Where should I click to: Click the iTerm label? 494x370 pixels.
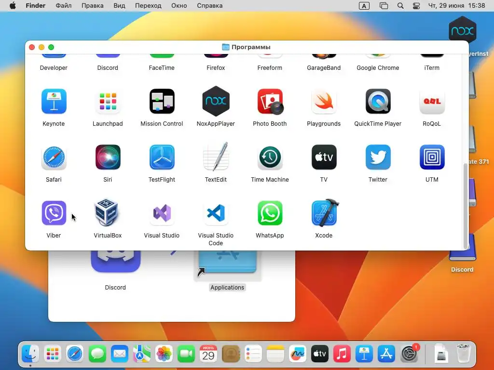(432, 67)
